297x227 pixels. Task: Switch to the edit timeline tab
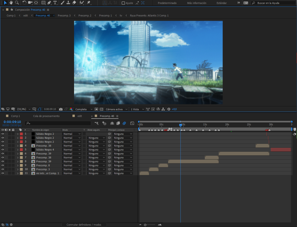tap(79, 116)
